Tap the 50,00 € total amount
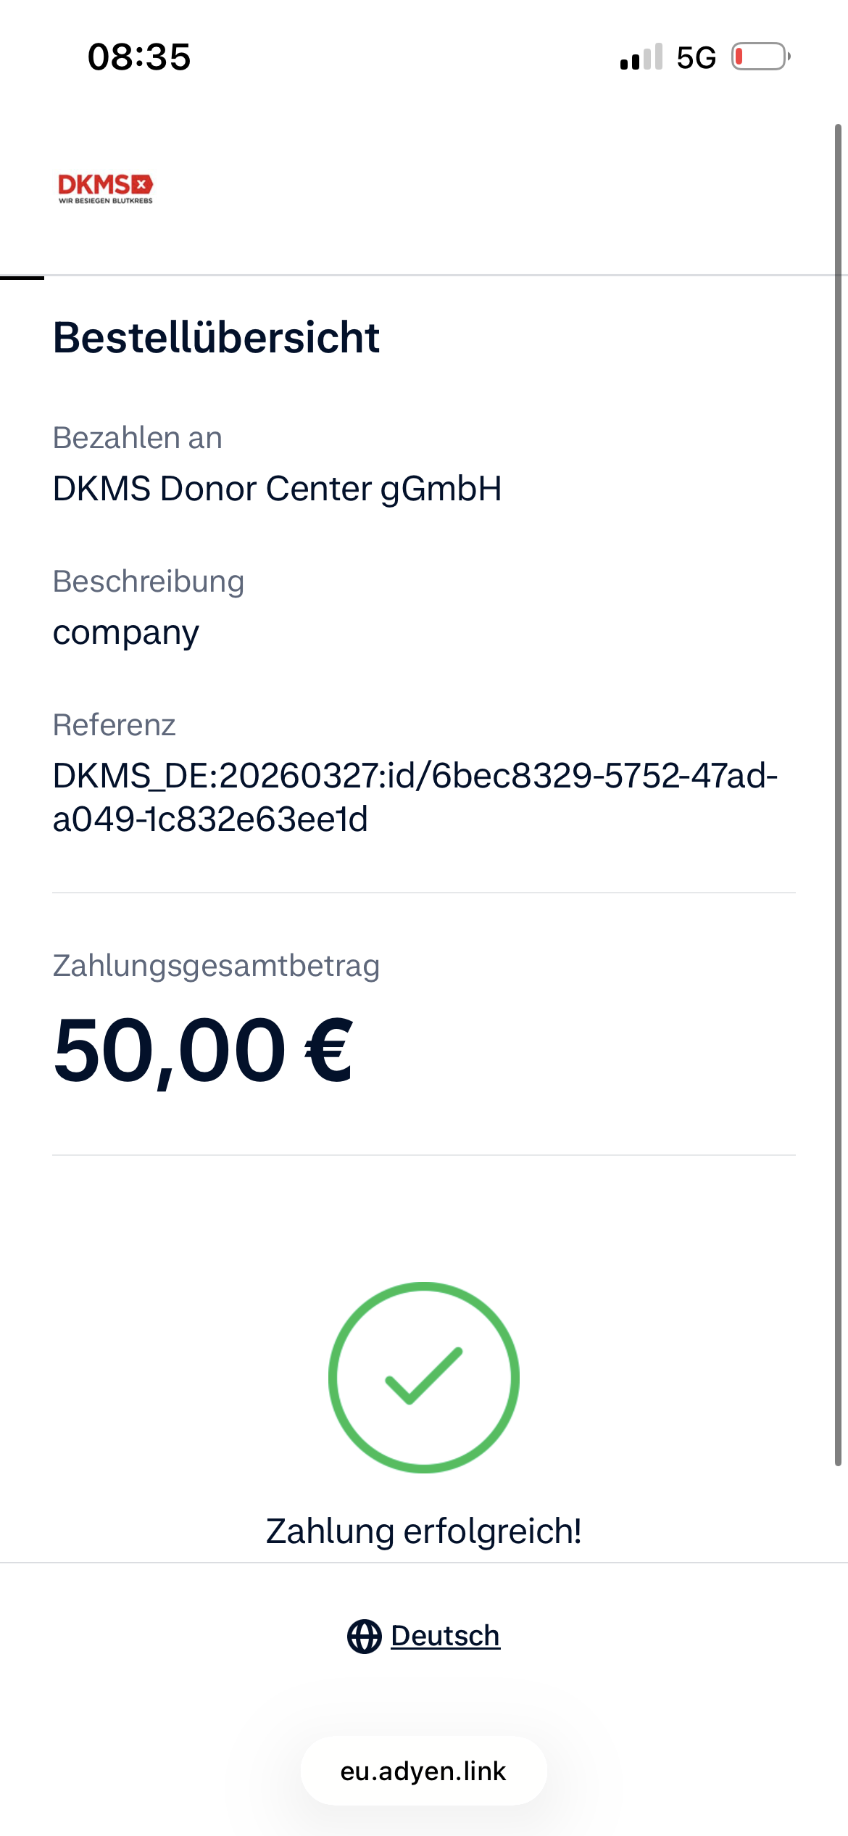This screenshot has width=848, height=1836. click(203, 1051)
